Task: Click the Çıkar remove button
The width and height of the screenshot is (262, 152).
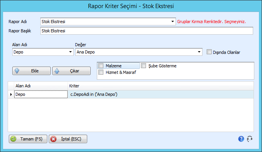Action: (71, 71)
